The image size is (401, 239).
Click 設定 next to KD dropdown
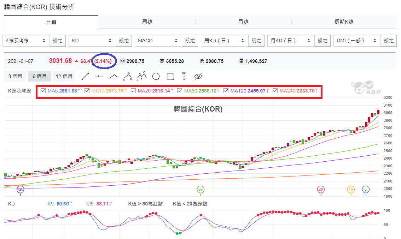point(124,41)
